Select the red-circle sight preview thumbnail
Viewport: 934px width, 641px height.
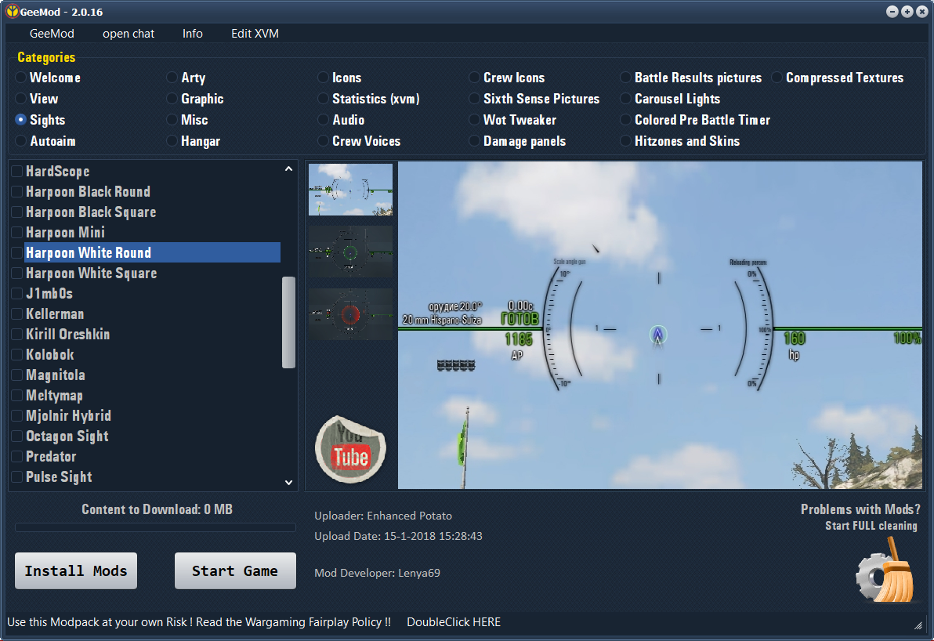pyautogui.click(x=350, y=314)
